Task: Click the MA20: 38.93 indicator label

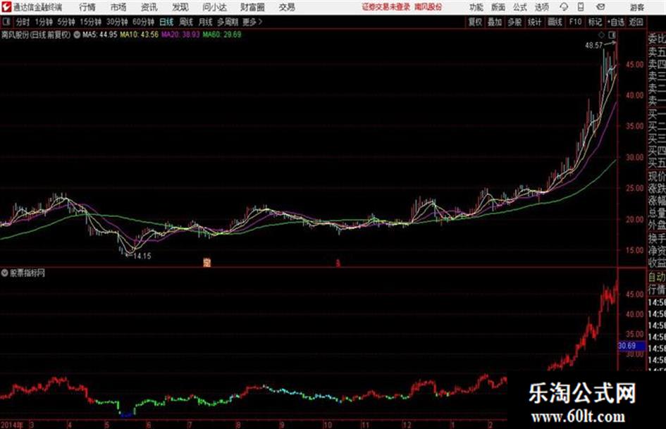Action: [x=180, y=35]
